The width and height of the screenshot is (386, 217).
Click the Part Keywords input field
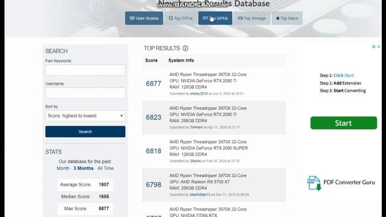[x=85, y=70]
